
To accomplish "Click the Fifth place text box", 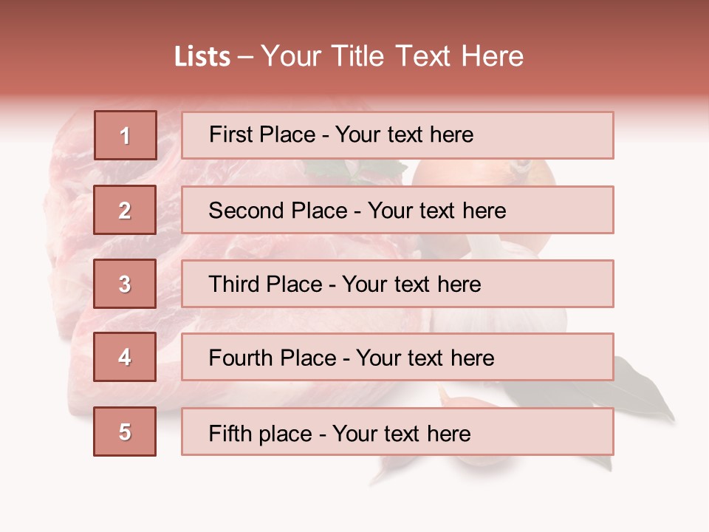I will tap(397, 432).
